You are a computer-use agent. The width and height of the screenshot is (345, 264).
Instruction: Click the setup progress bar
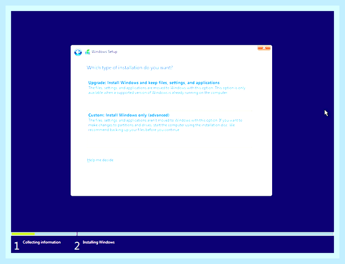tap(172, 234)
